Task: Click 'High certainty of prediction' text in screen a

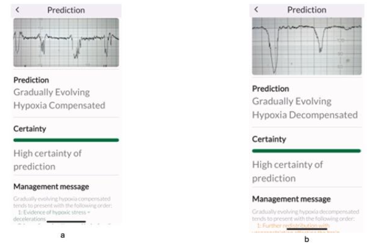Action: tap(48, 160)
